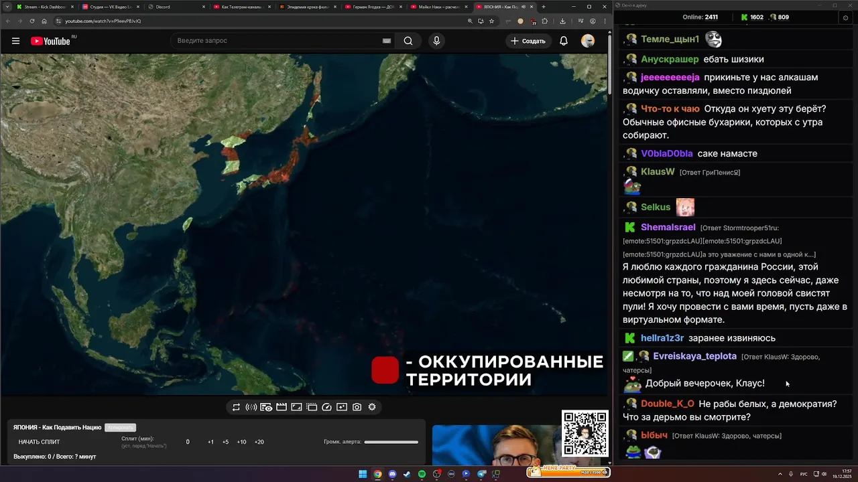Open YouTube notifications bell
The width and height of the screenshot is (858, 482).
564,41
